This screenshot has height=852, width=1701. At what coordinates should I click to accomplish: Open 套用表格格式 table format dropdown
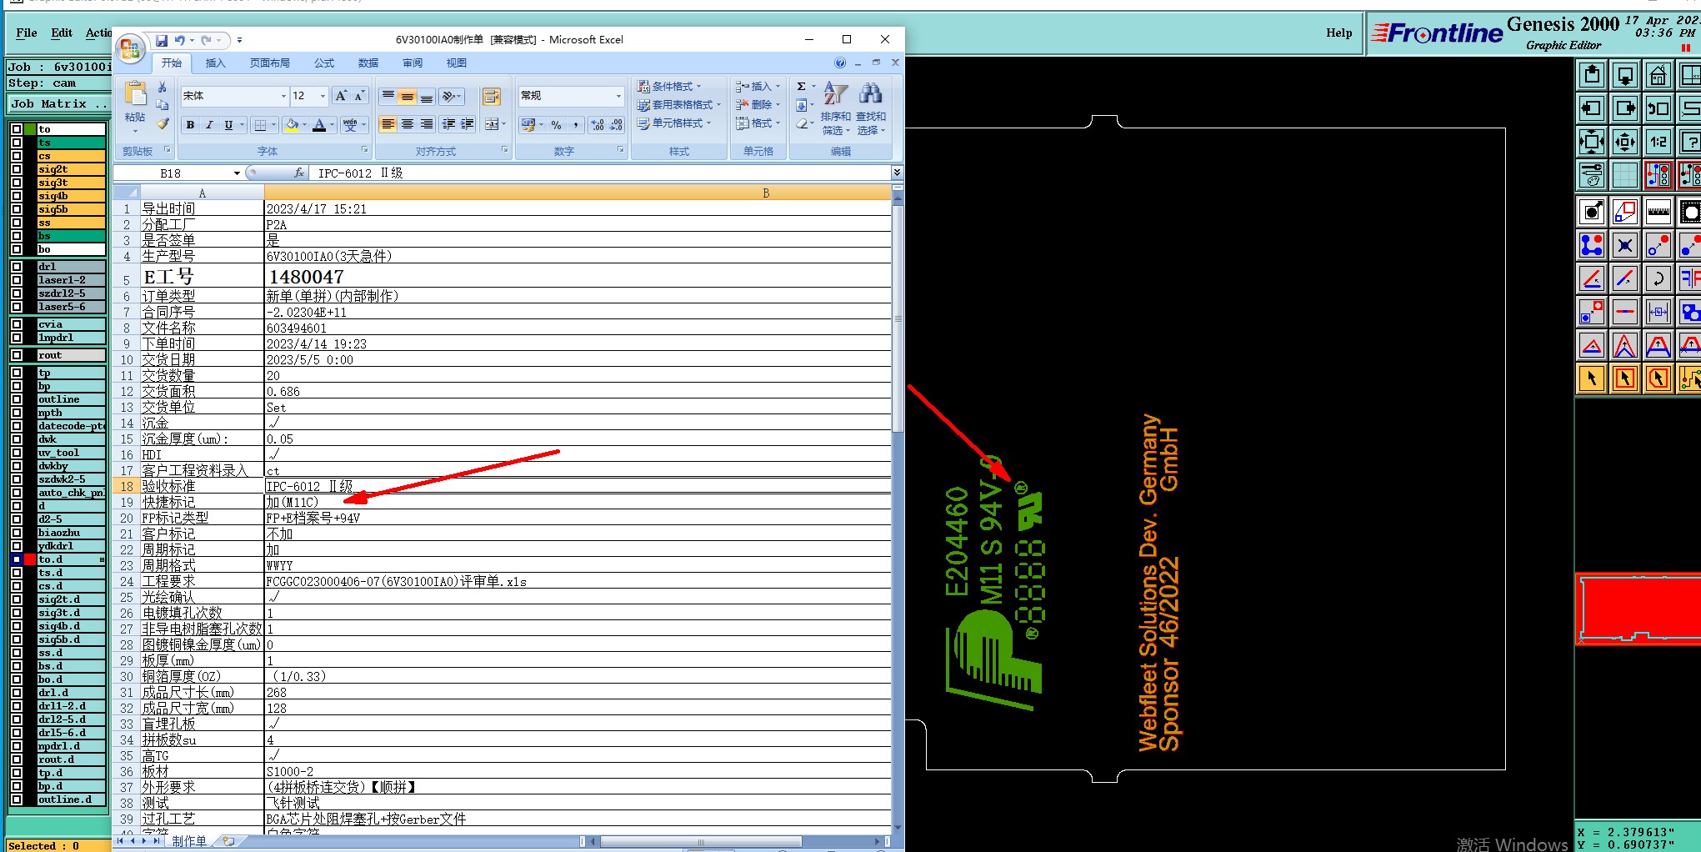click(x=679, y=105)
